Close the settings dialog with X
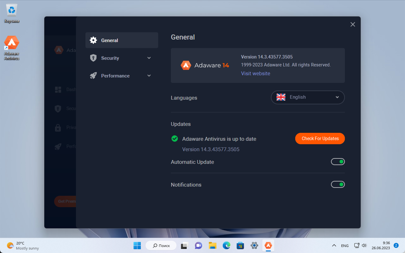405x253 pixels. [x=353, y=25]
